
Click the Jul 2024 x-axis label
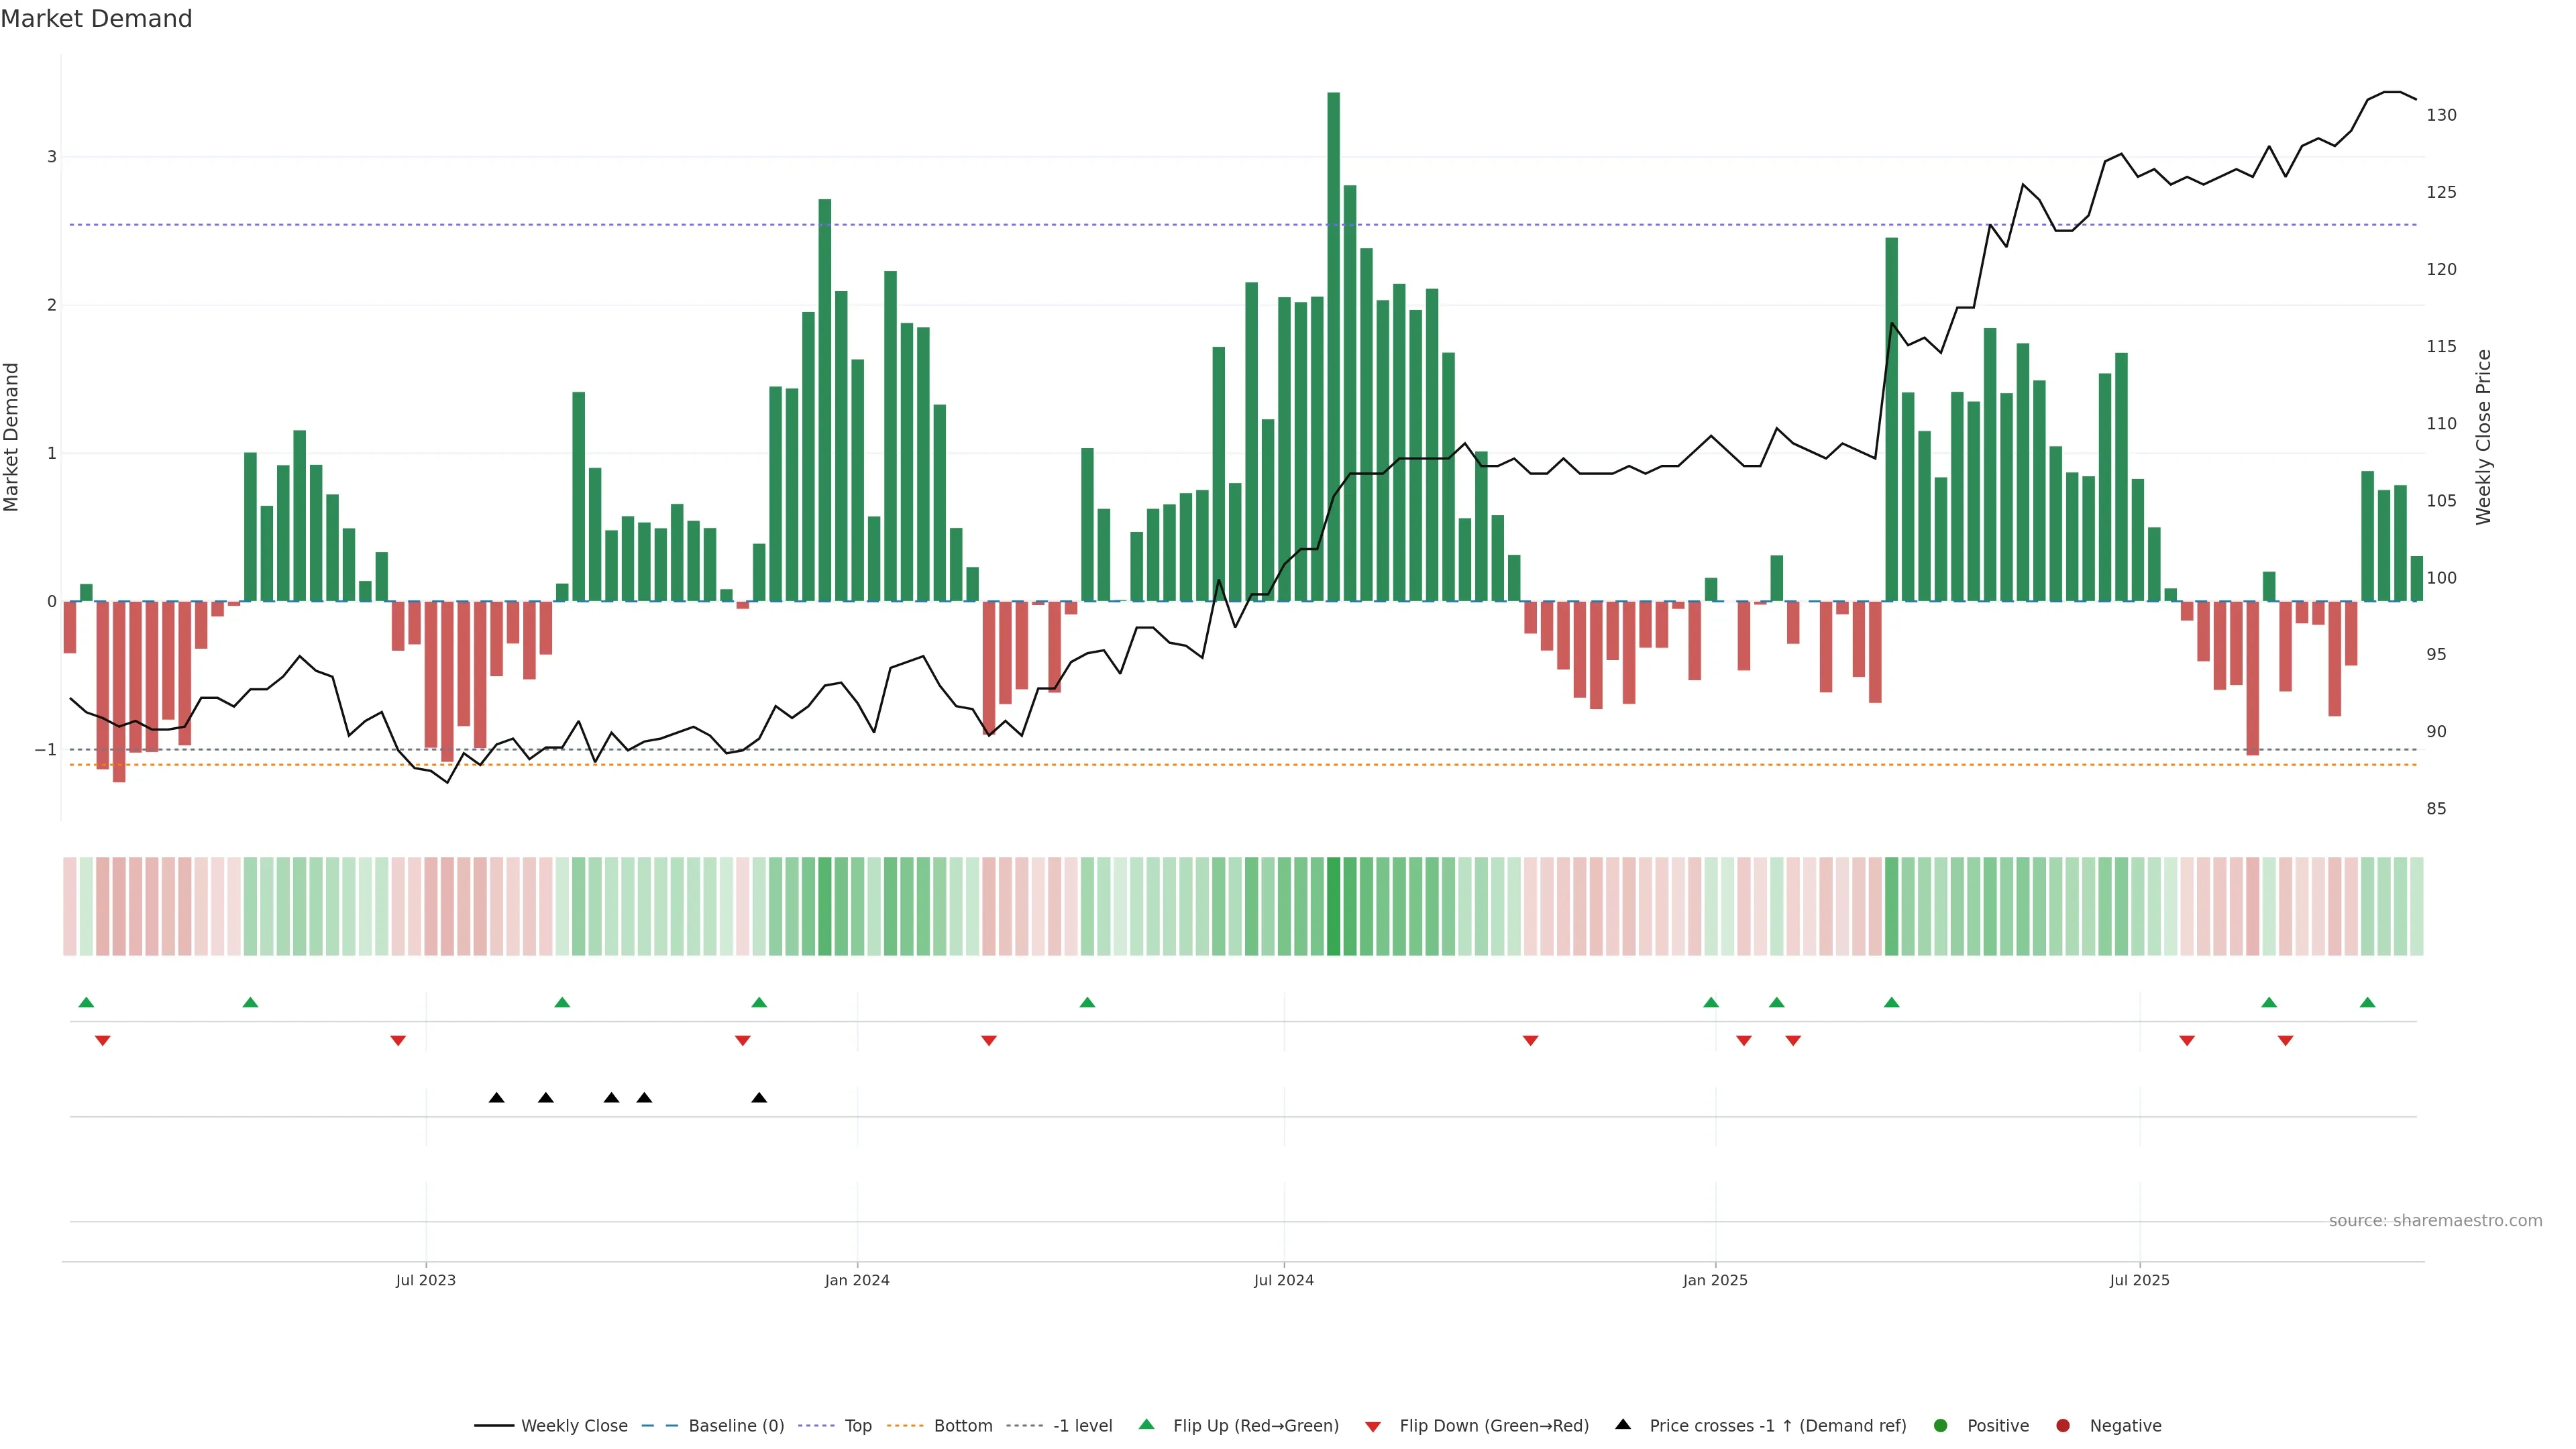tap(1283, 1280)
